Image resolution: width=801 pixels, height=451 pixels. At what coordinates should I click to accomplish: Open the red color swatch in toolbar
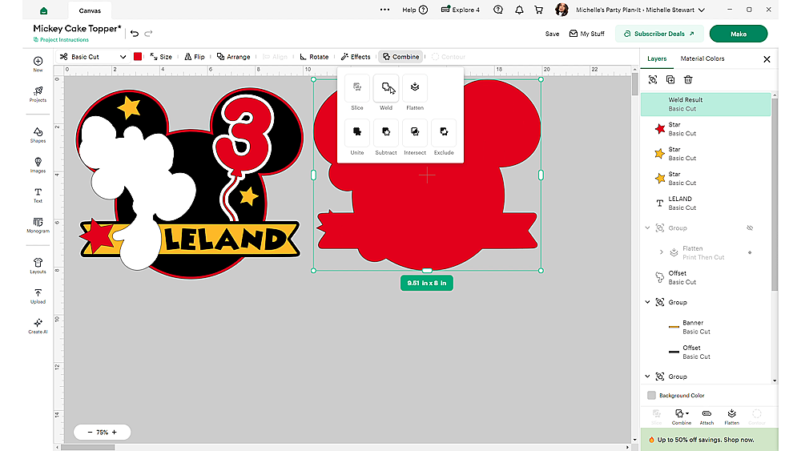[x=138, y=57]
